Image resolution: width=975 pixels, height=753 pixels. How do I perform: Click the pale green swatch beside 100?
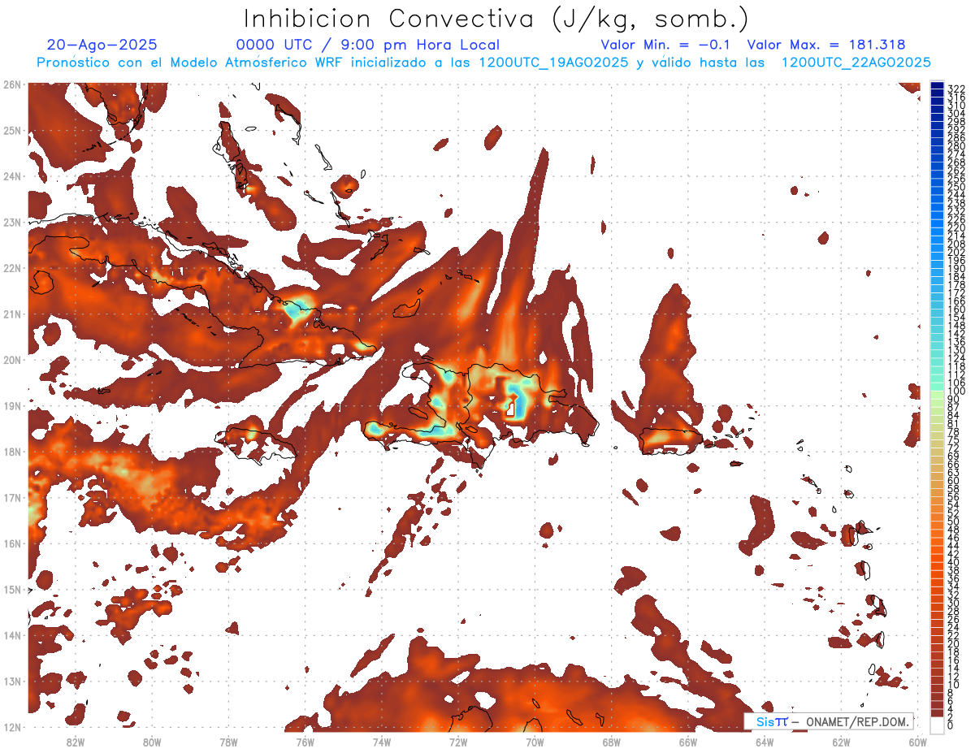coord(937,394)
